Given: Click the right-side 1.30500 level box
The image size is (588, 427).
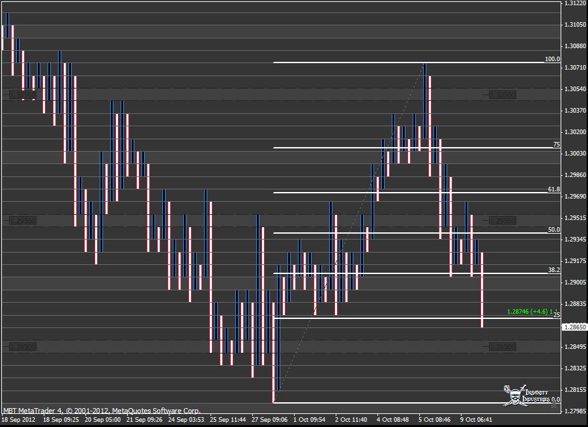Looking at the screenshot, I should point(503,95).
